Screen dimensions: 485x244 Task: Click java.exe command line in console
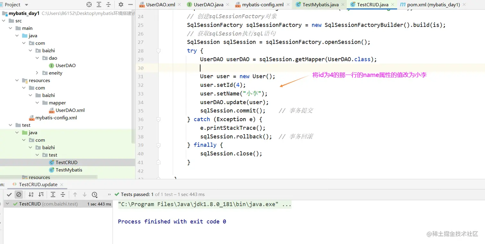coord(205,204)
